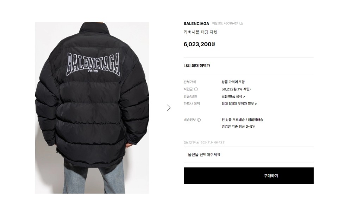Image resolution: width=352 pixels, height=215 pixels.
Task: Click the black 구매하기 button
Action: tap(249, 176)
